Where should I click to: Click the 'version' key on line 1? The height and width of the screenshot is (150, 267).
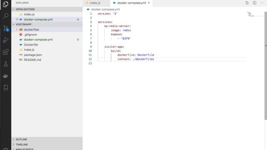104,14
